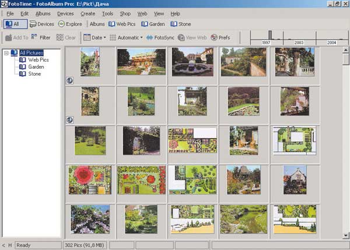
Task: Click the H button in status bar
Action: point(10,245)
